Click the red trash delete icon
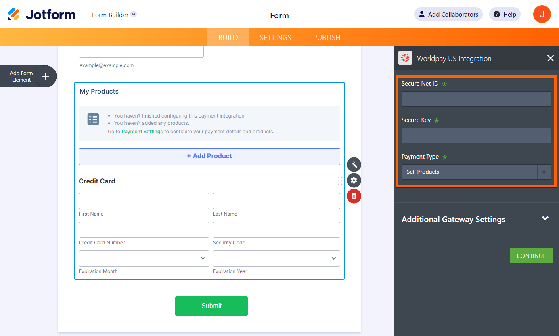559x336 pixels. [x=354, y=196]
